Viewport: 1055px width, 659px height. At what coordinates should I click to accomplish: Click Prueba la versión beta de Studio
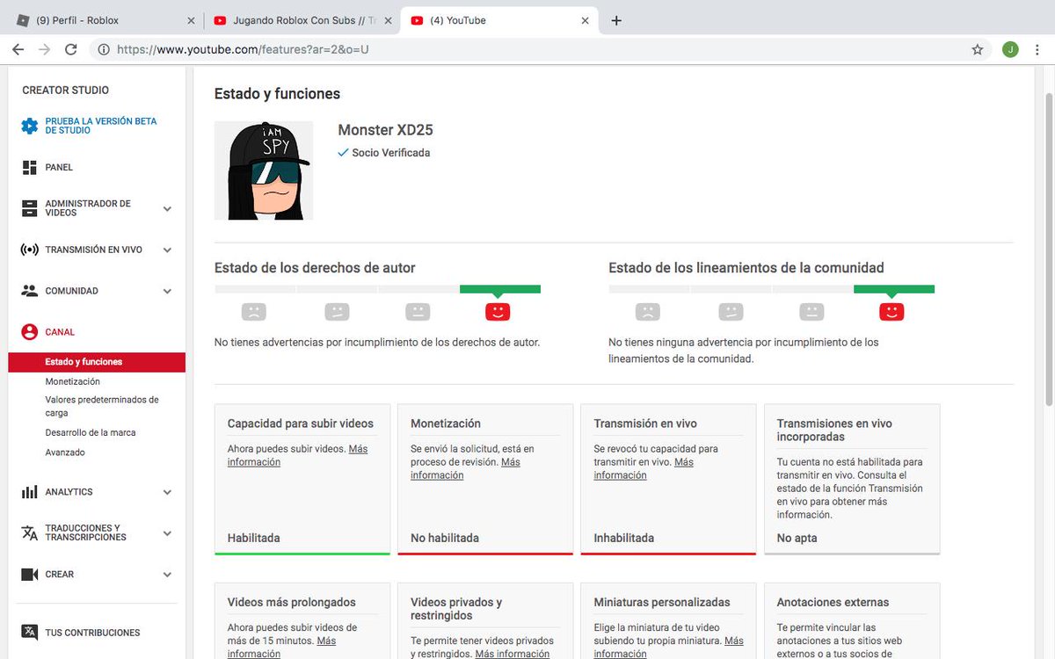[101, 126]
